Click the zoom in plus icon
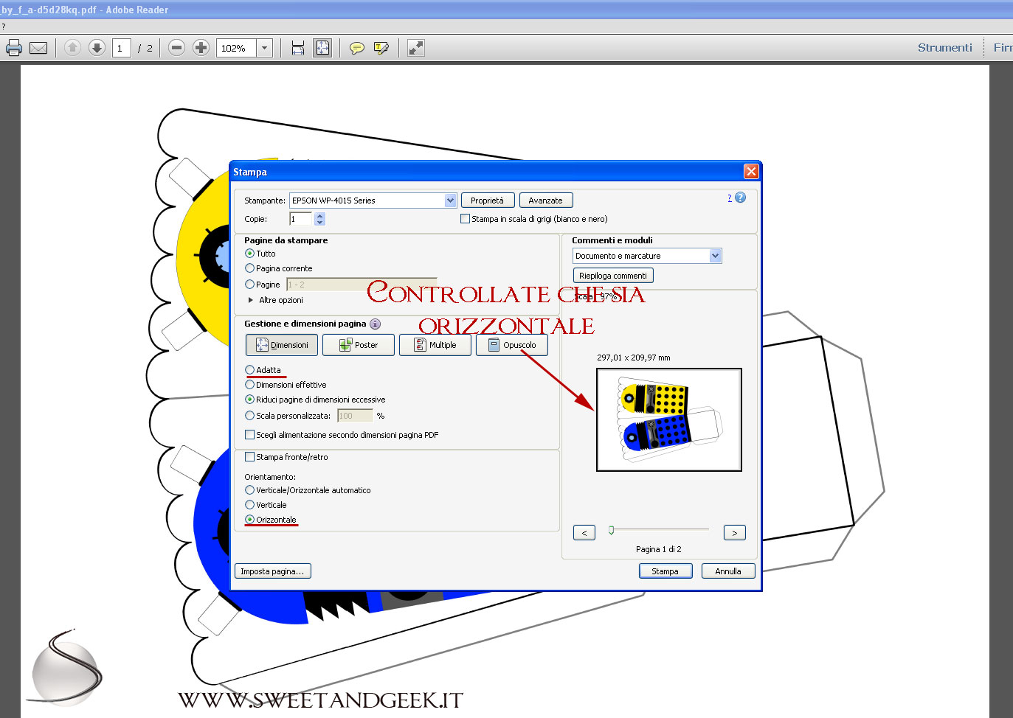The image size is (1013, 718). coord(201,48)
